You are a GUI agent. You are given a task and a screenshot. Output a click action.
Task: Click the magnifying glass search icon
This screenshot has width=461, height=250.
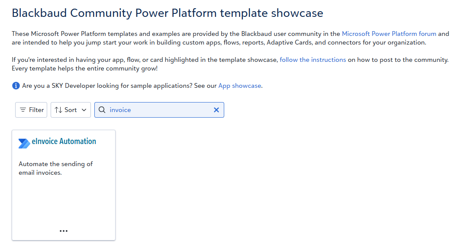[102, 110]
